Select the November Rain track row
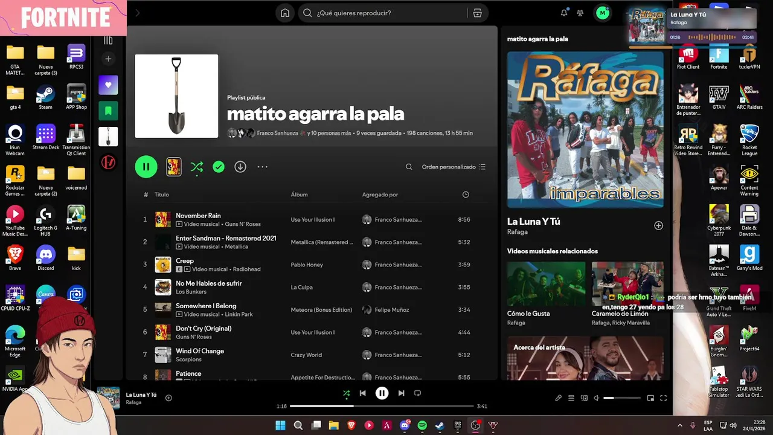The height and width of the screenshot is (435, 773). point(310,219)
